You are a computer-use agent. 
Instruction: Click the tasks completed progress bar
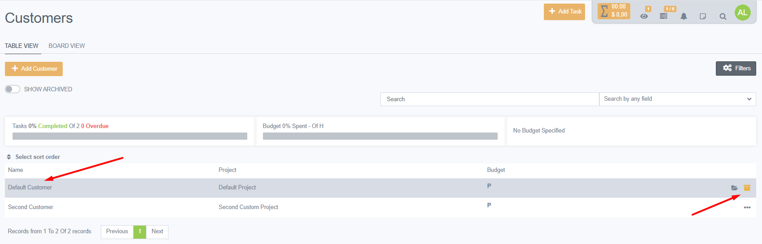(130, 136)
